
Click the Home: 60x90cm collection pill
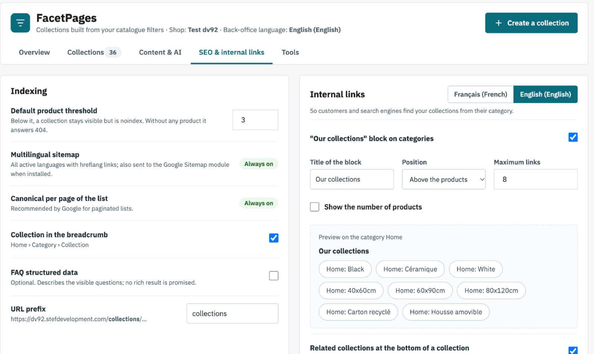click(420, 290)
